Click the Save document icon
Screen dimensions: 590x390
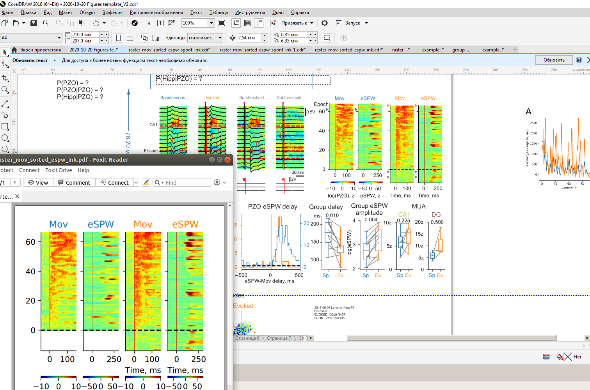pyautogui.click(x=34, y=23)
